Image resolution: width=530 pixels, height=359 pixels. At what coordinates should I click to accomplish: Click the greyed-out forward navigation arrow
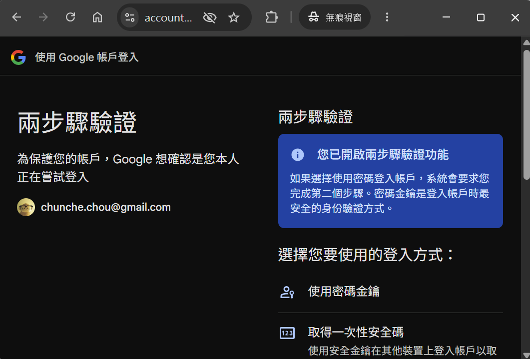click(x=43, y=17)
